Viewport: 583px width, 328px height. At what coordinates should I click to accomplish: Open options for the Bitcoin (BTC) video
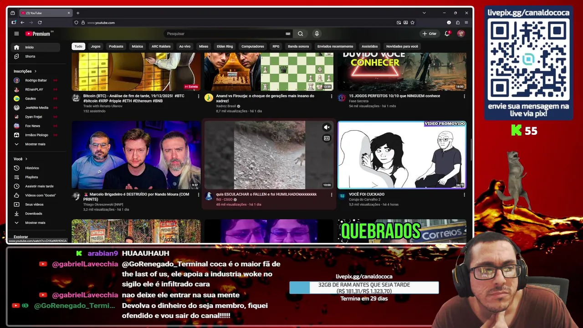(x=198, y=96)
